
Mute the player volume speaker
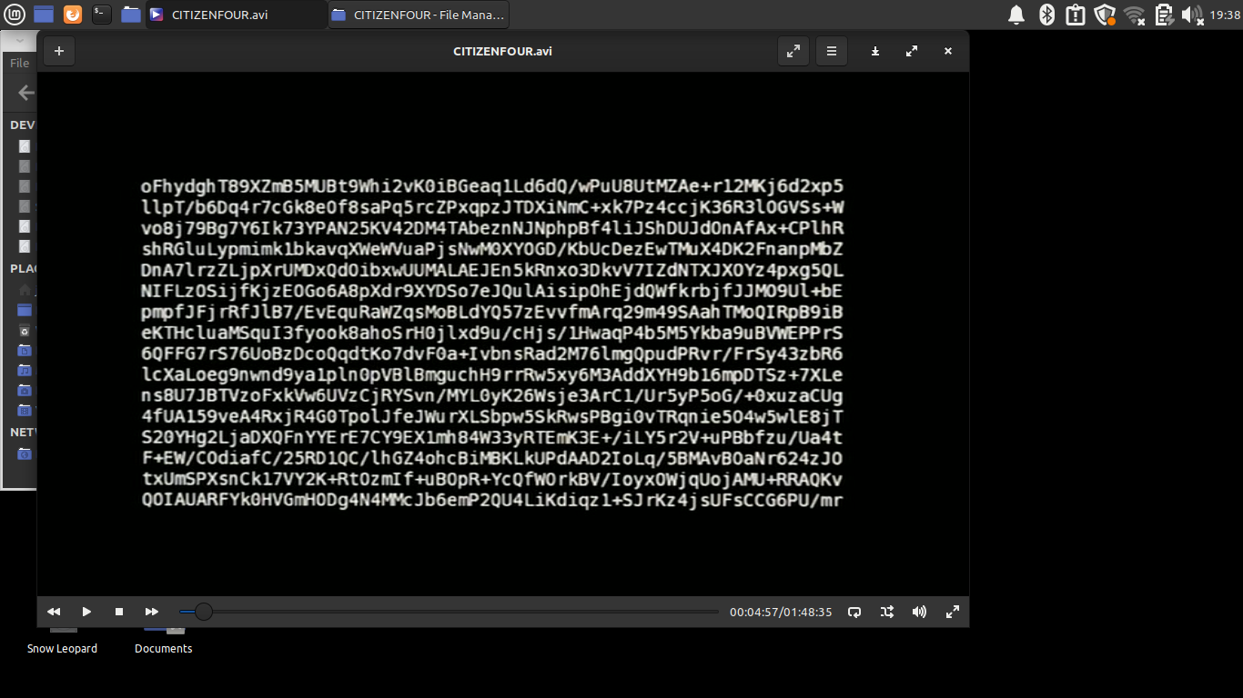tap(919, 612)
